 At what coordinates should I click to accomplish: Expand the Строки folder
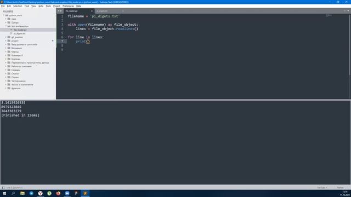pos(6,77)
